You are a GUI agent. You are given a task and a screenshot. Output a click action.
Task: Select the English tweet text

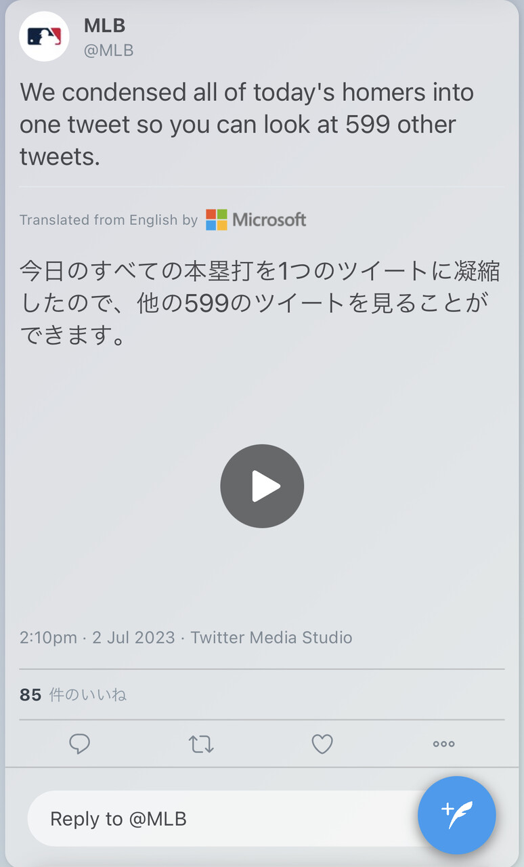[247, 124]
